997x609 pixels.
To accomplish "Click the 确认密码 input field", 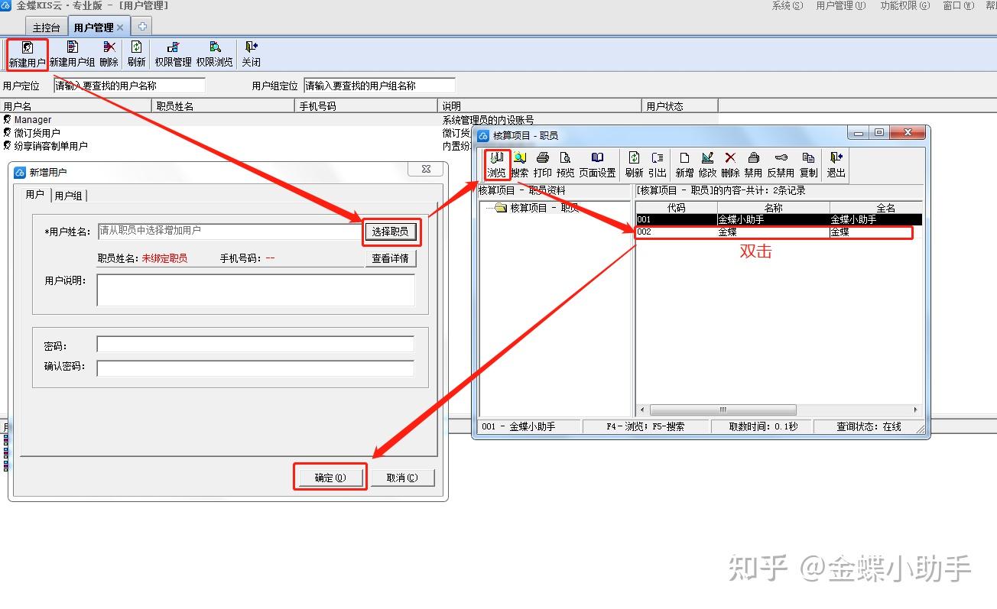I will (x=255, y=368).
